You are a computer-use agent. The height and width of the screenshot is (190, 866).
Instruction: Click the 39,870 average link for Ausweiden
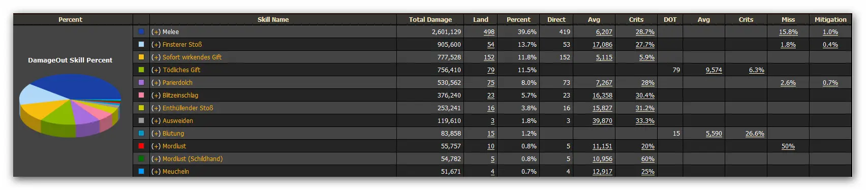point(602,120)
